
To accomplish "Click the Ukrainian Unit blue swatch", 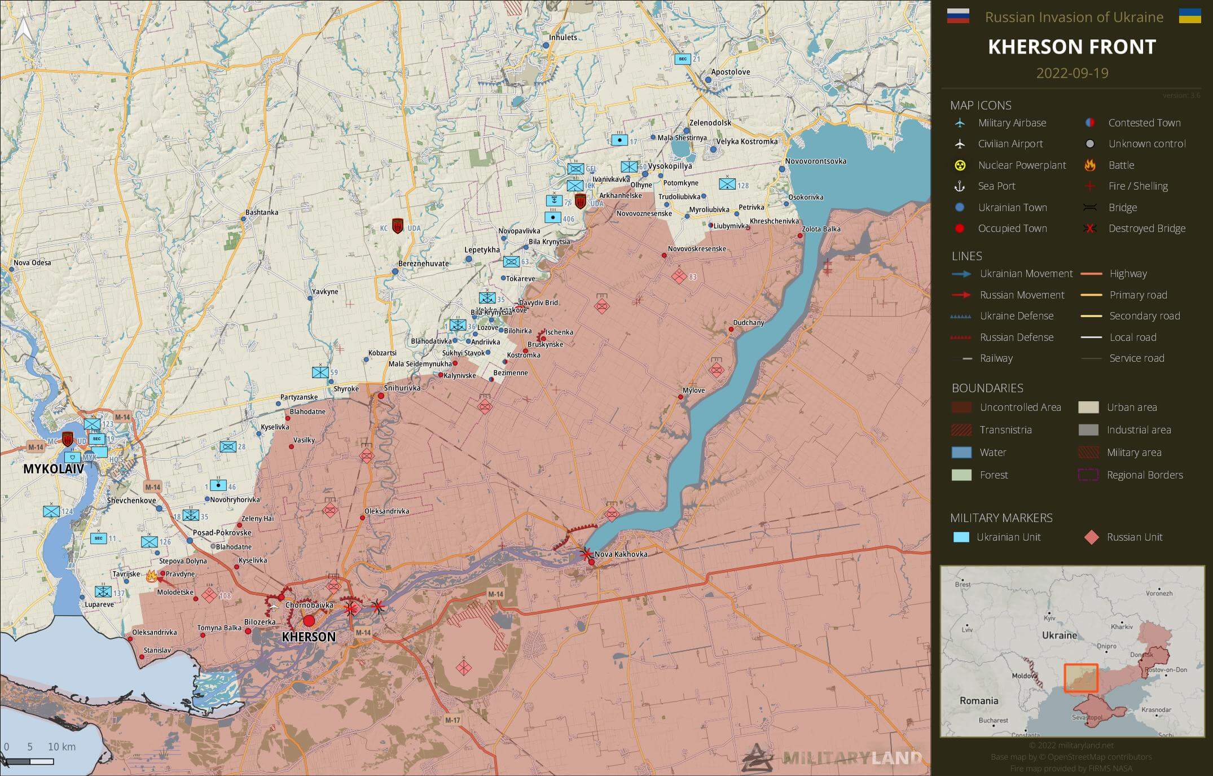I will pos(961,537).
